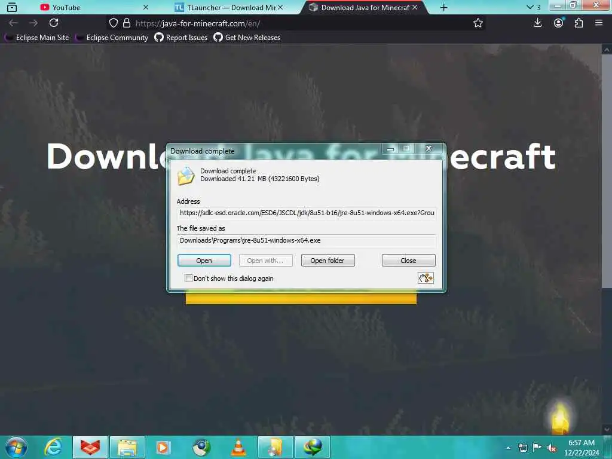Image resolution: width=612 pixels, height=459 pixels.
Task: Click the drag-and-drop hand icon in the dialog
Action: point(426,278)
